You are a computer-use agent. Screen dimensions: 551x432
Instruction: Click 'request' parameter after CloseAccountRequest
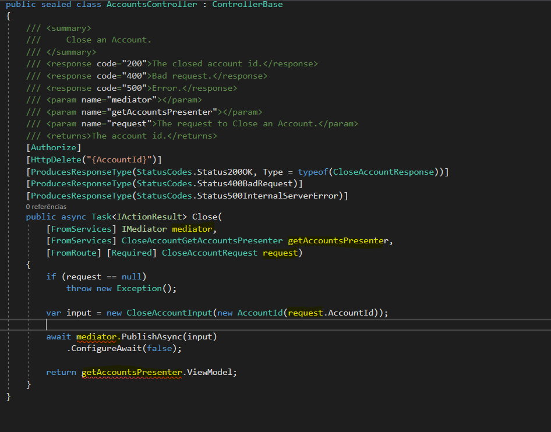pos(280,253)
